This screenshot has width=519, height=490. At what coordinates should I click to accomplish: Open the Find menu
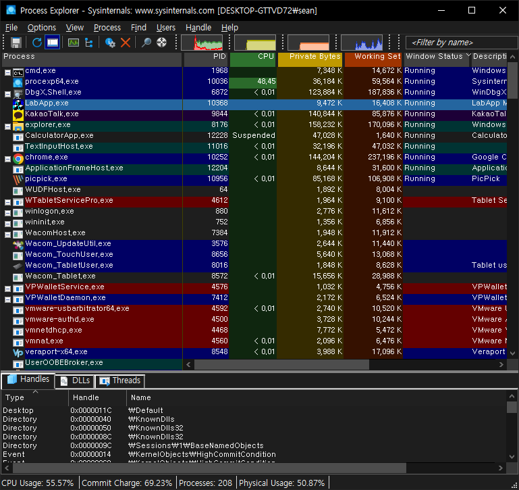(x=138, y=28)
